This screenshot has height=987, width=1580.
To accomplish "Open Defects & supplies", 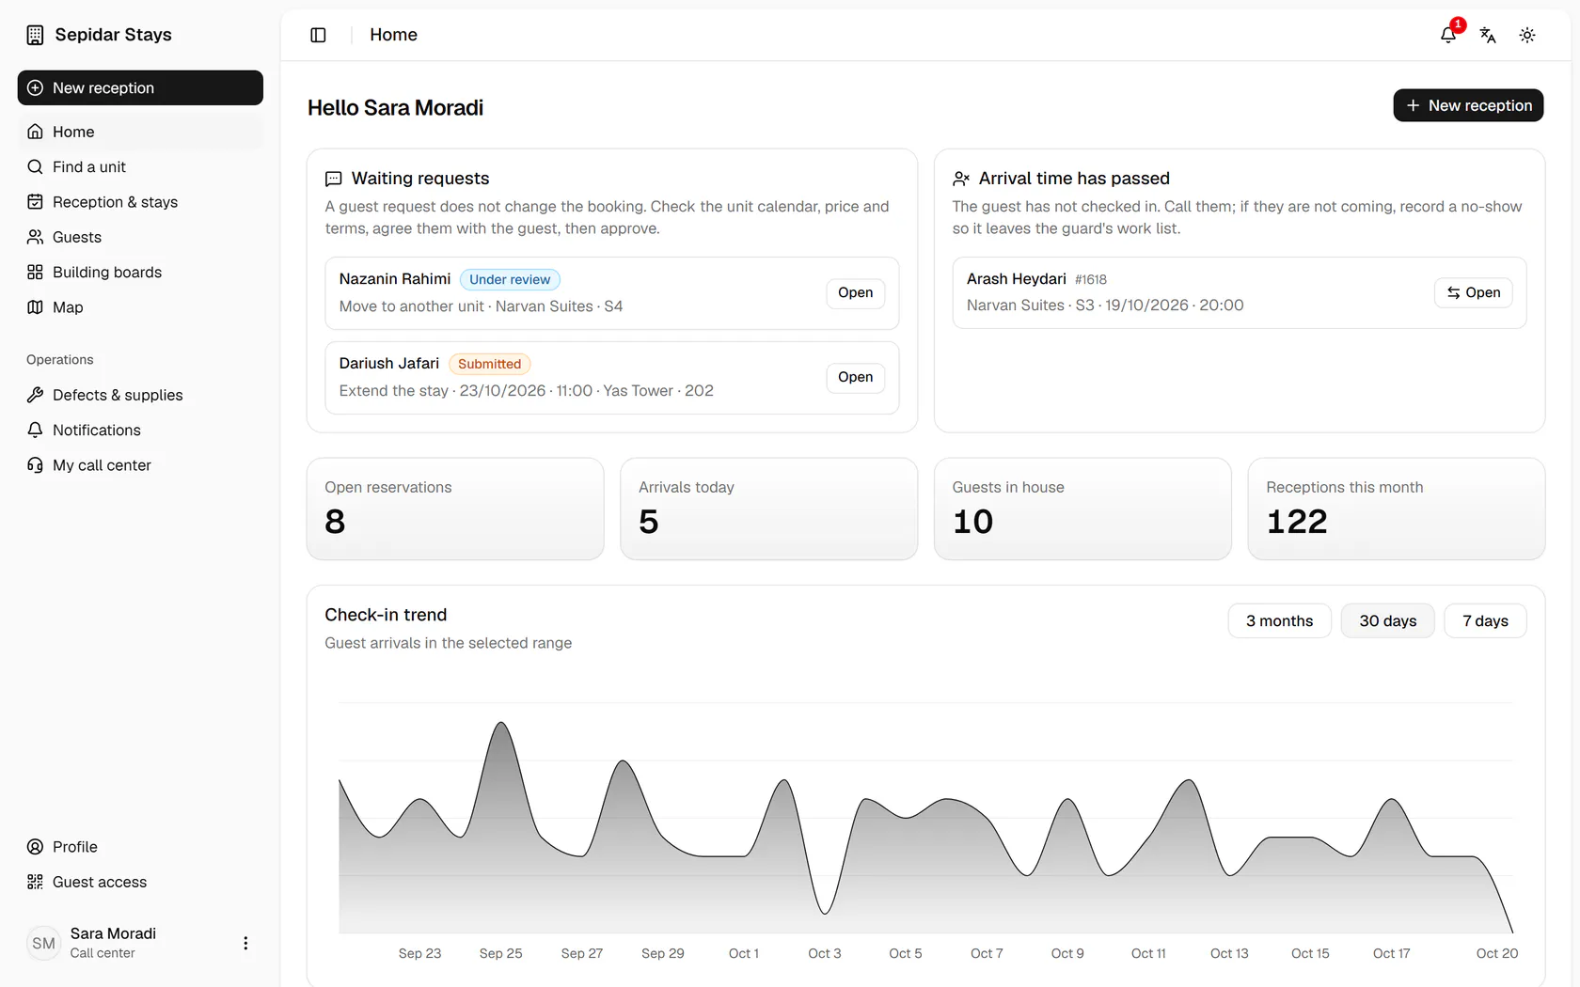I will pyautogui.click(x=140, y=395).
